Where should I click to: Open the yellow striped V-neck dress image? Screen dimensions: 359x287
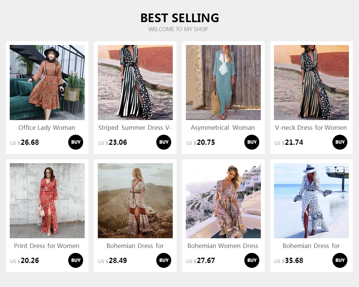(x=311, y=83)
